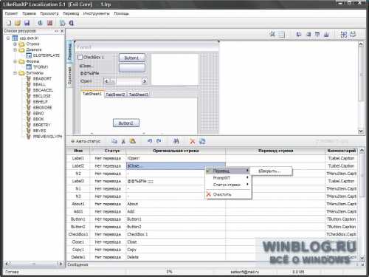Click the rightmost icon in the form editor toolbar
369x277 pixels.
[353, 34]
